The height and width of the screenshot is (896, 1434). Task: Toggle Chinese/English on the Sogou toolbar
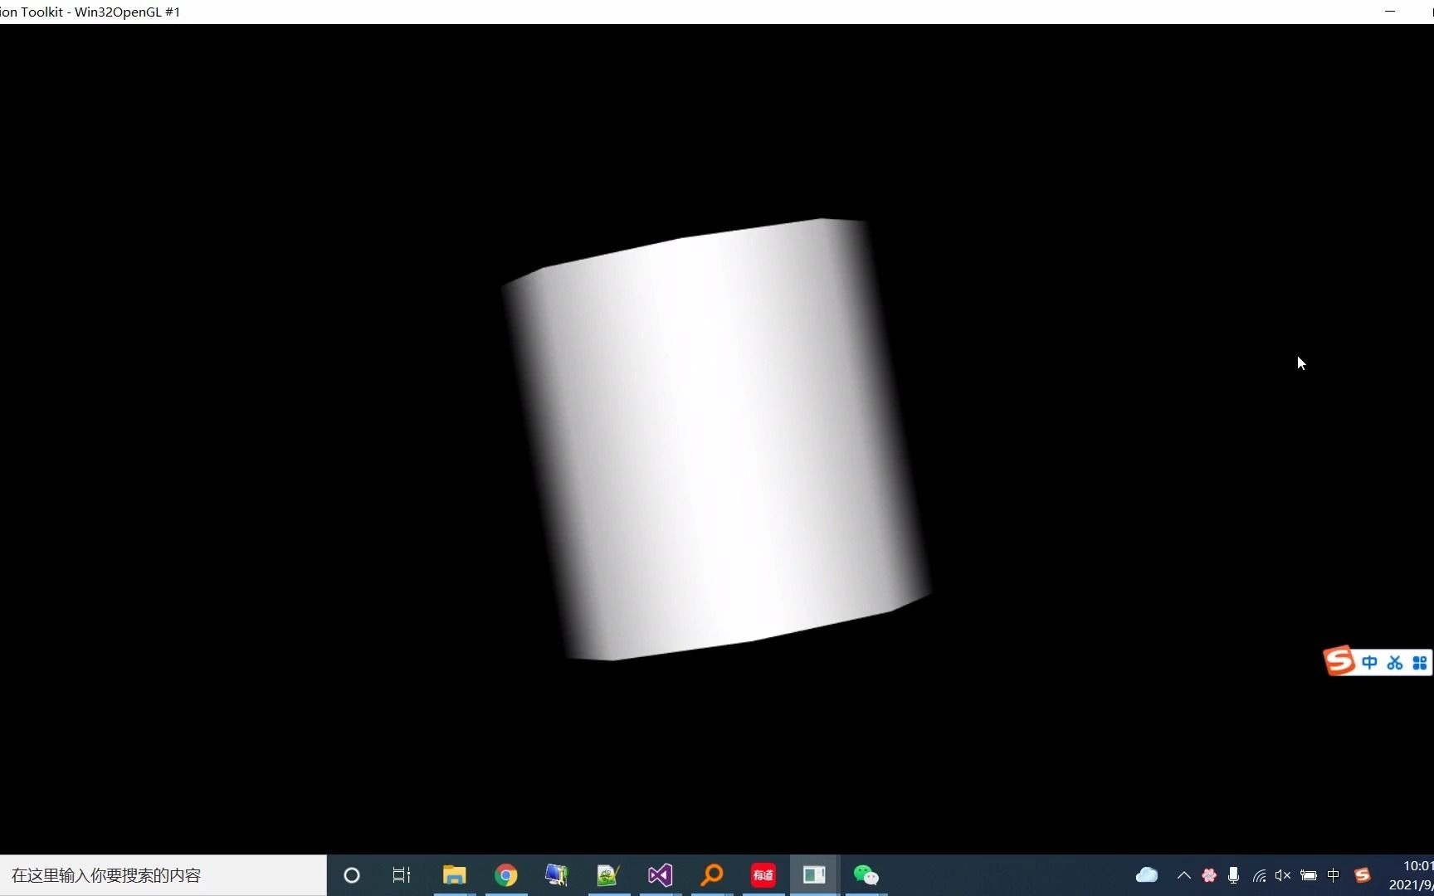pyautogui.click(x=1370, y=662)
